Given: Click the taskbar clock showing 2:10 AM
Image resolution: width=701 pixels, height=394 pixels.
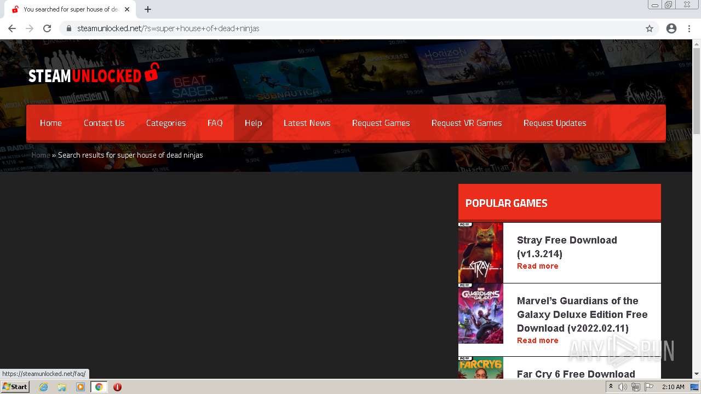Looking at the screenshot, I should tap(673, 387).
